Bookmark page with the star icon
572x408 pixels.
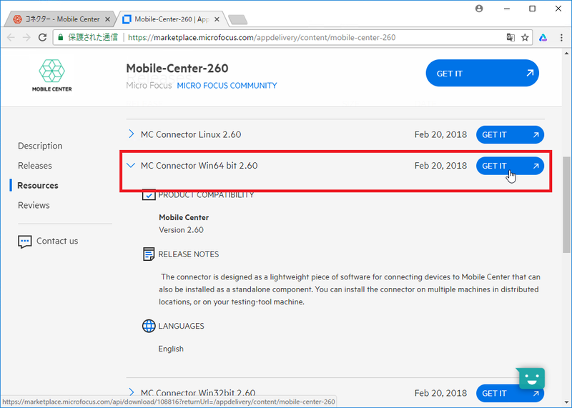(525, 37)
